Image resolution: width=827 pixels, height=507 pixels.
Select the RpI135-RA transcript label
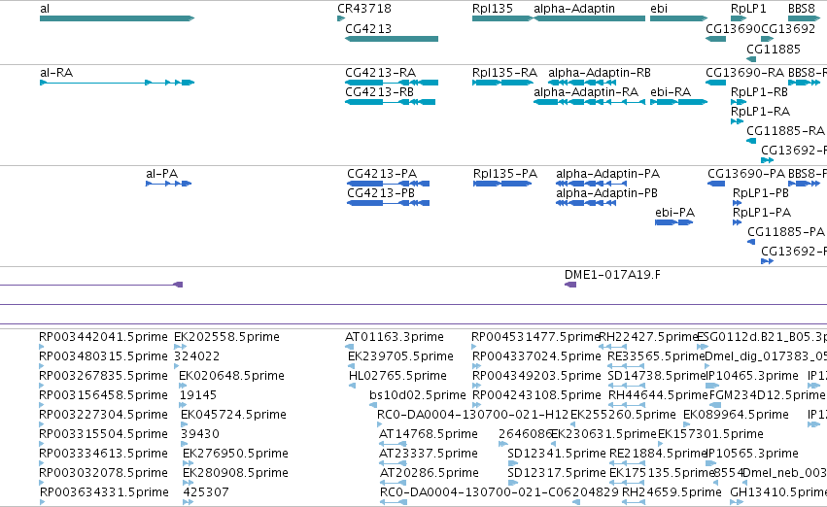coord(504,72)
